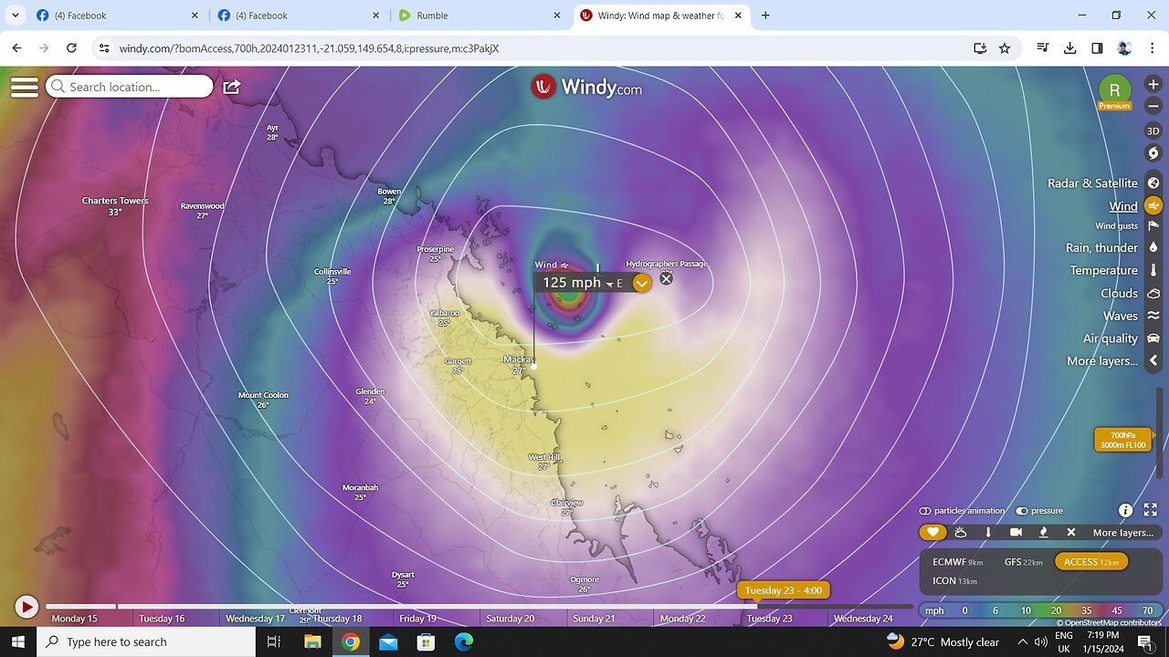Open OpenStreetMap contributors link
1169x657 pixels.
pos(1113,622)
